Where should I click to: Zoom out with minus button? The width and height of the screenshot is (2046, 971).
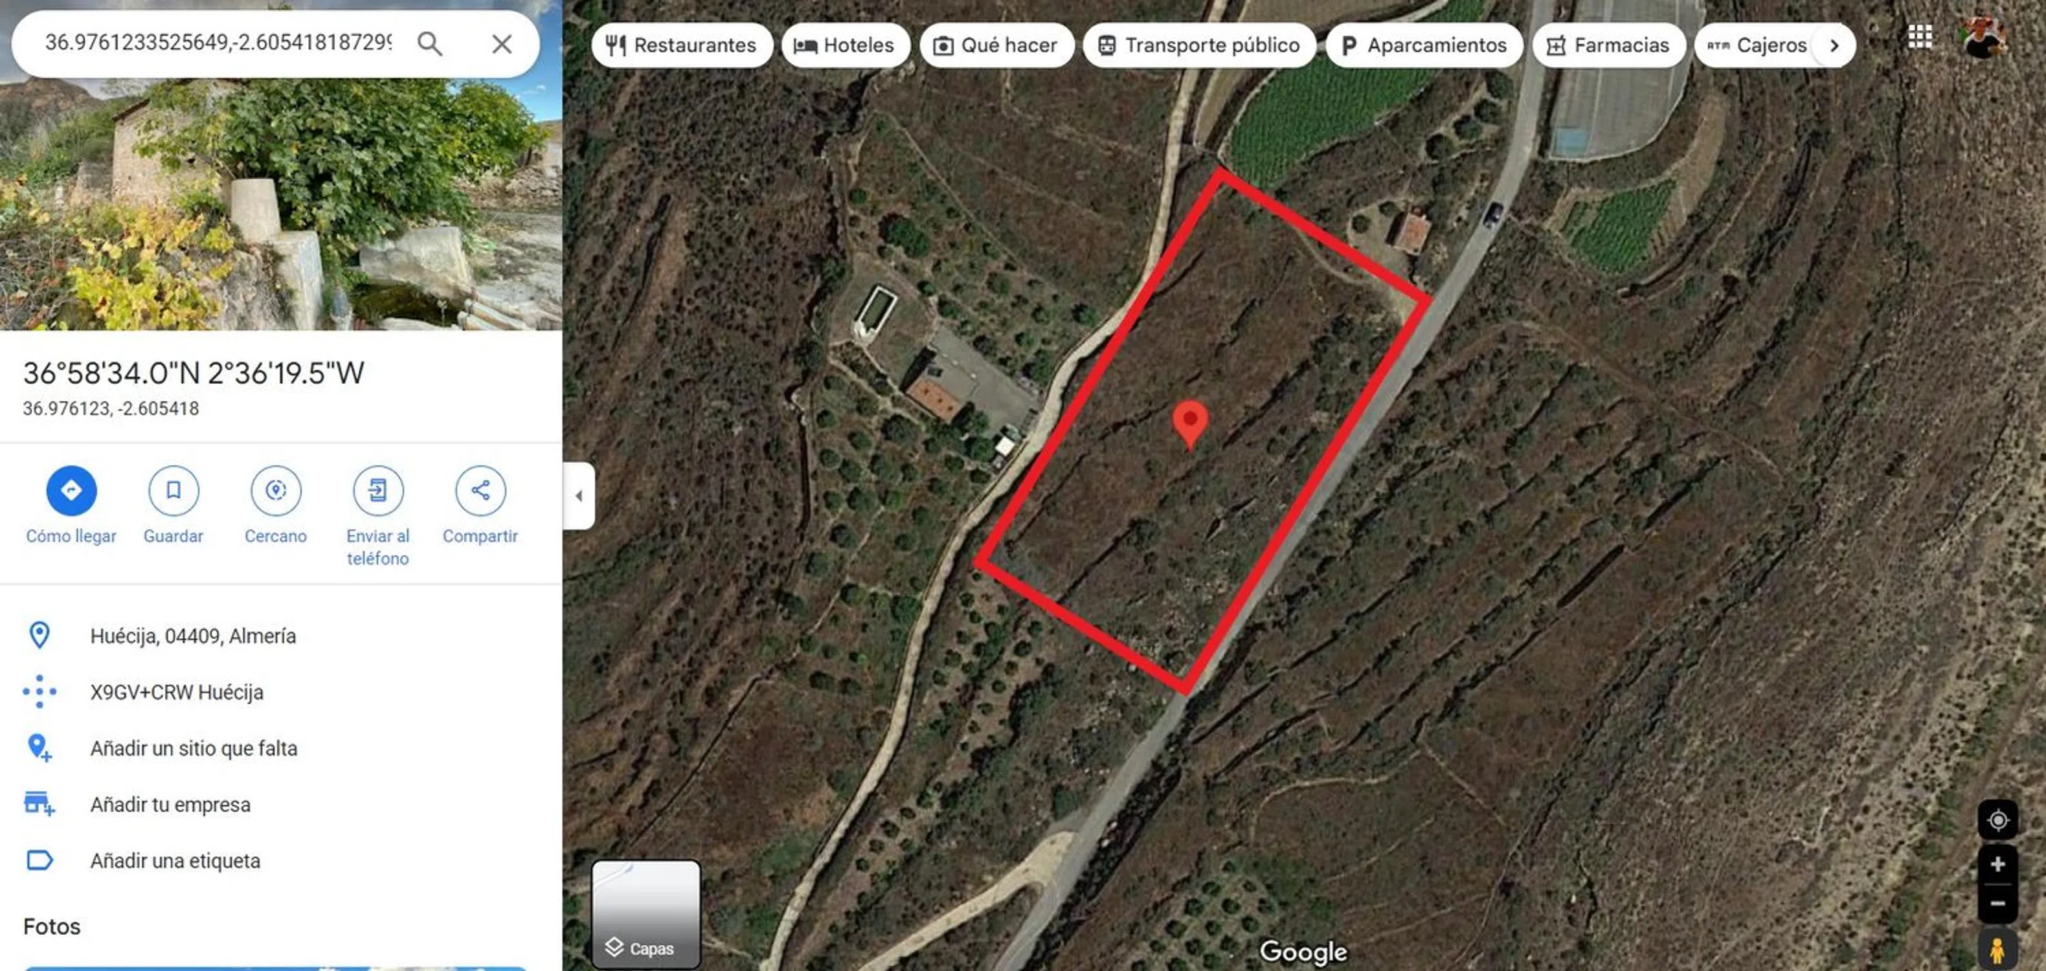1997,904
